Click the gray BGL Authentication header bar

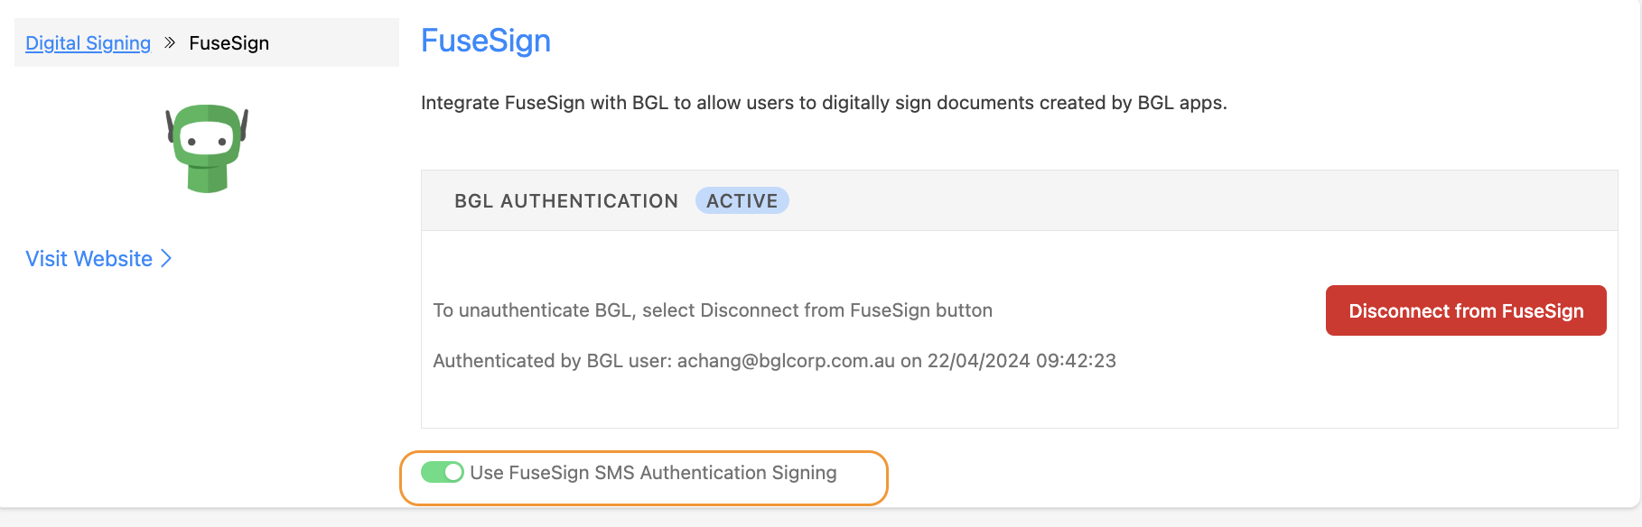[1019, 200]
